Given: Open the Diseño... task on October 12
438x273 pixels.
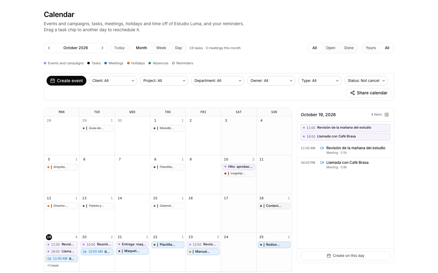Looking at the screenshot, I should click(x=62, y=206).
